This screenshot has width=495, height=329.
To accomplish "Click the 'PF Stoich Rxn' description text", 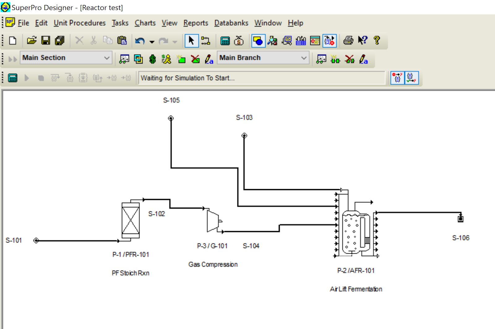I will tap(131, 273).
